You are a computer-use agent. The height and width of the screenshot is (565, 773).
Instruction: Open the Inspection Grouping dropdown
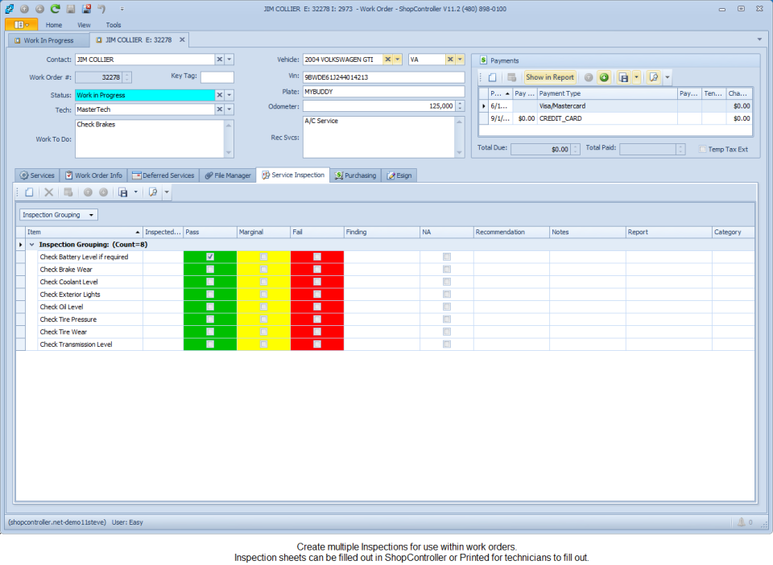90,215
